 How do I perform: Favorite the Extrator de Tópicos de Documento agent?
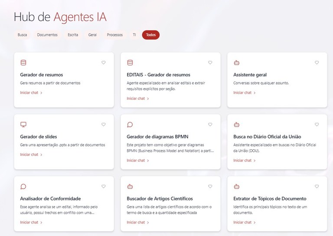(x=317, y=187)
